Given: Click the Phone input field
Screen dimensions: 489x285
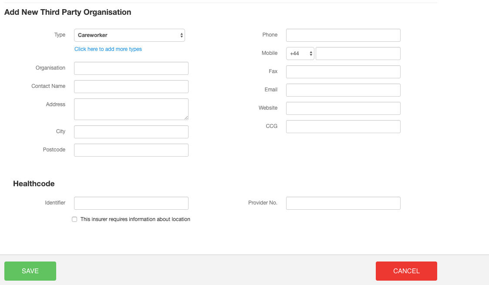Looking at the screenshot, I should tap(343, 35).
